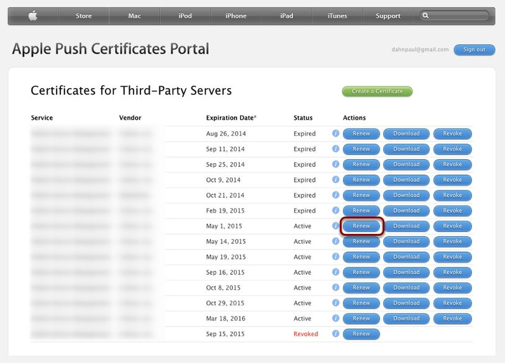Open info icon for Feb 19, 2015 certificate
Viewport: 505px width, 363px height.
[x=335, y=210]
